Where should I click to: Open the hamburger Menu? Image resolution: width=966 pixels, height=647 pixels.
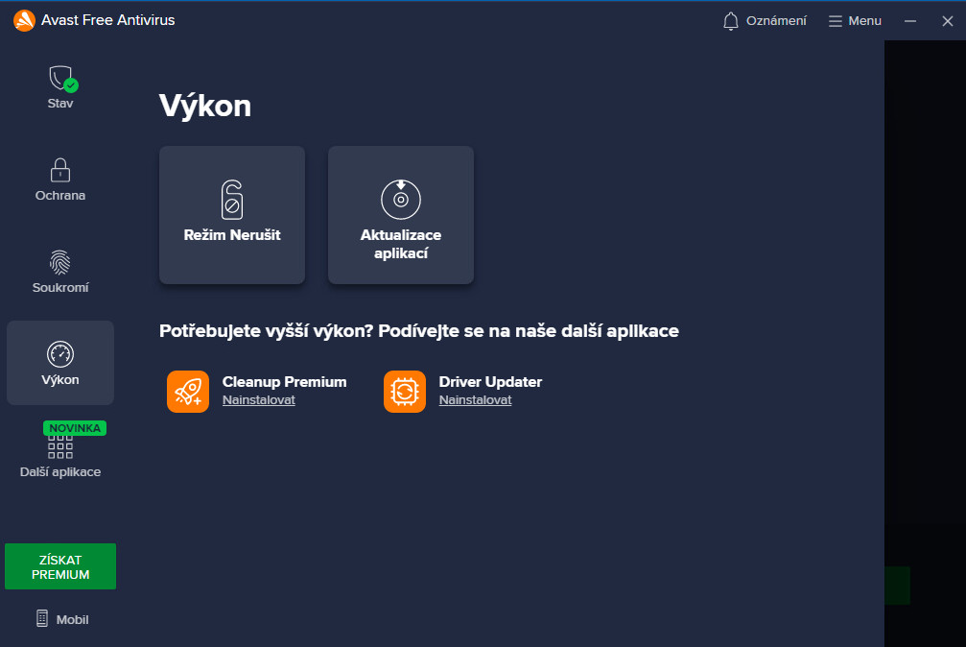[x=855, y=21]
